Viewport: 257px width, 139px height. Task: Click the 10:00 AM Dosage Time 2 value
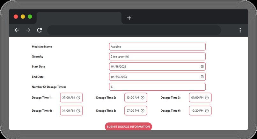(x=133, y=98)
